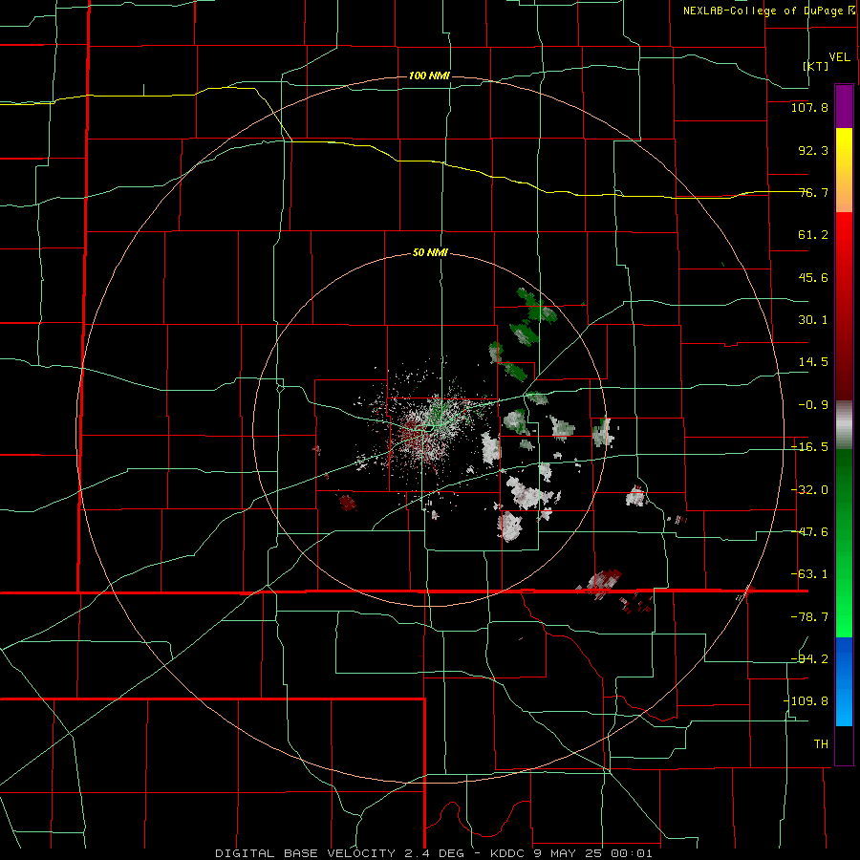This screenshot has height=860, width=860.
Task: Click the 76.7 velocity scale value
Action: coord(813,192)
